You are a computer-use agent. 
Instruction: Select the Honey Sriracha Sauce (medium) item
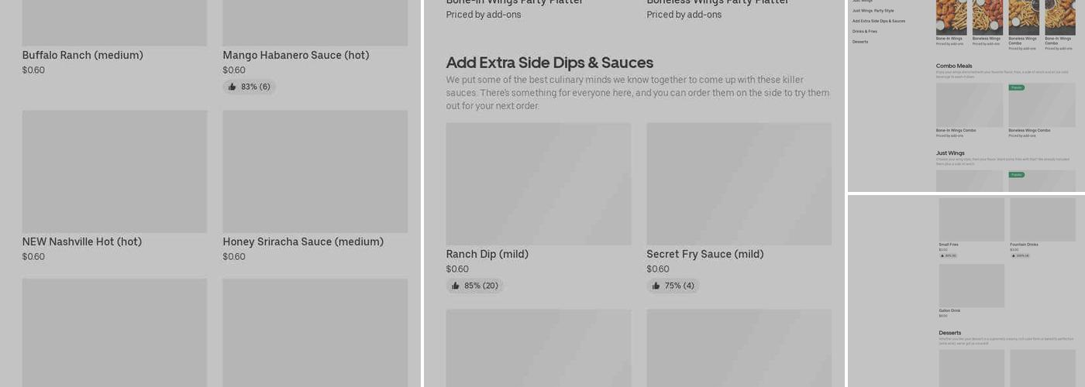click(303, 241)
